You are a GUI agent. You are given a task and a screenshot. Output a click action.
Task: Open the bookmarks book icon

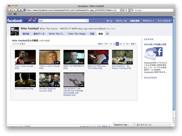10,14
